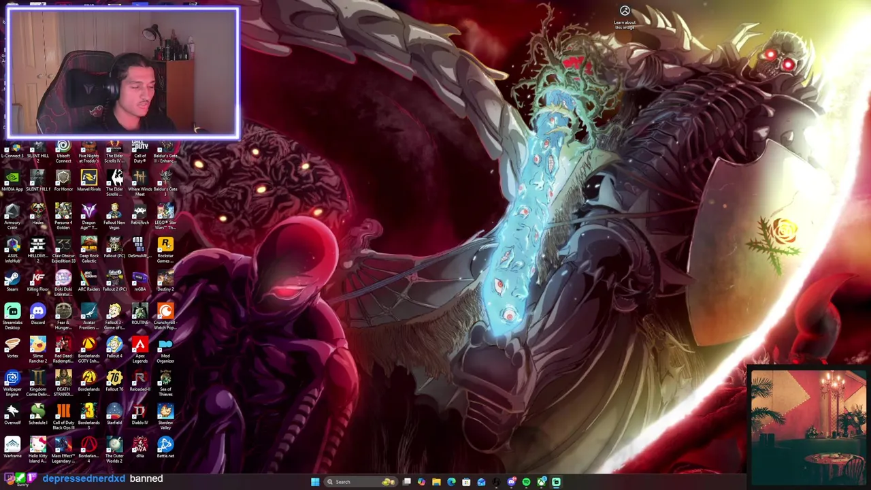
Task: Open the Vortex mod manager shortcut
Action: (12, 348)
